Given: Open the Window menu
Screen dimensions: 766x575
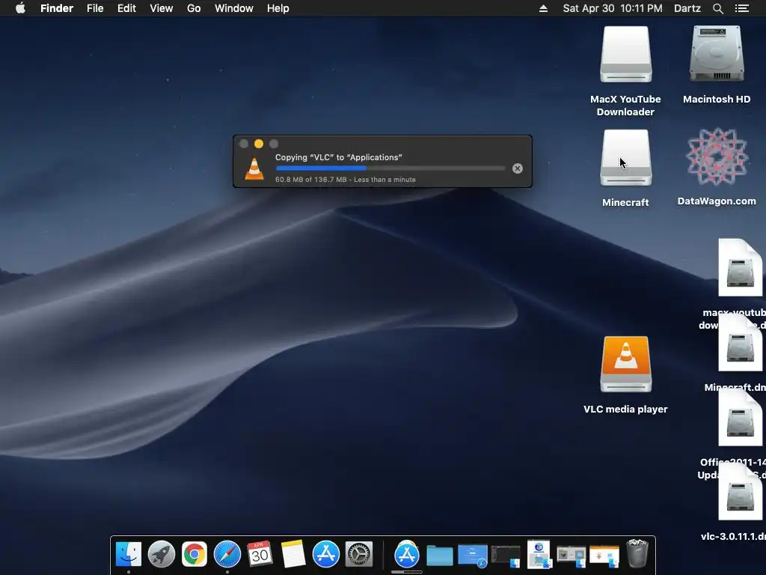Looking at the screenshot, I should (x=234, y=8).
